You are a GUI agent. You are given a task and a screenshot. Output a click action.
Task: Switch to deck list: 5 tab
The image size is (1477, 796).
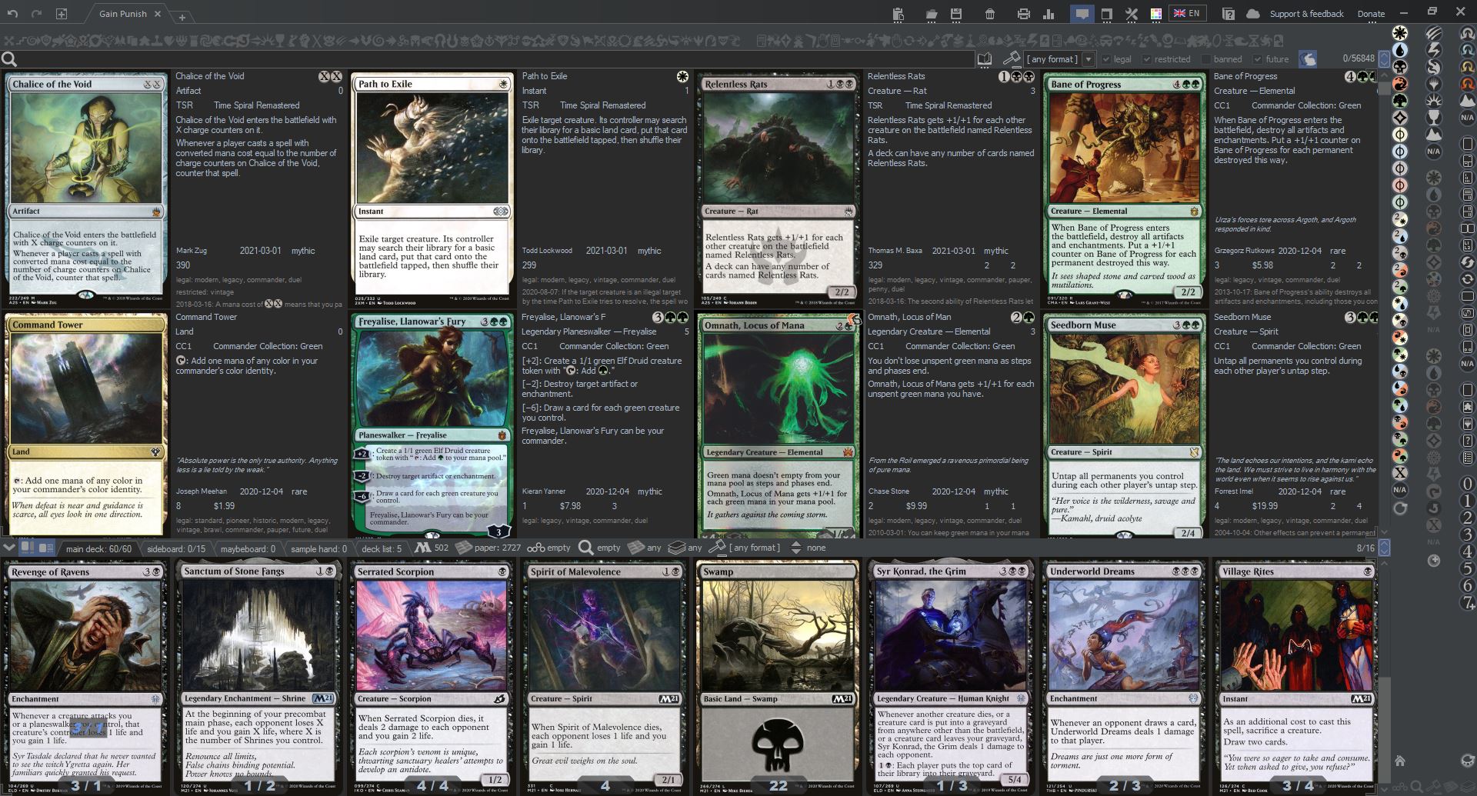tap(382, 548)
